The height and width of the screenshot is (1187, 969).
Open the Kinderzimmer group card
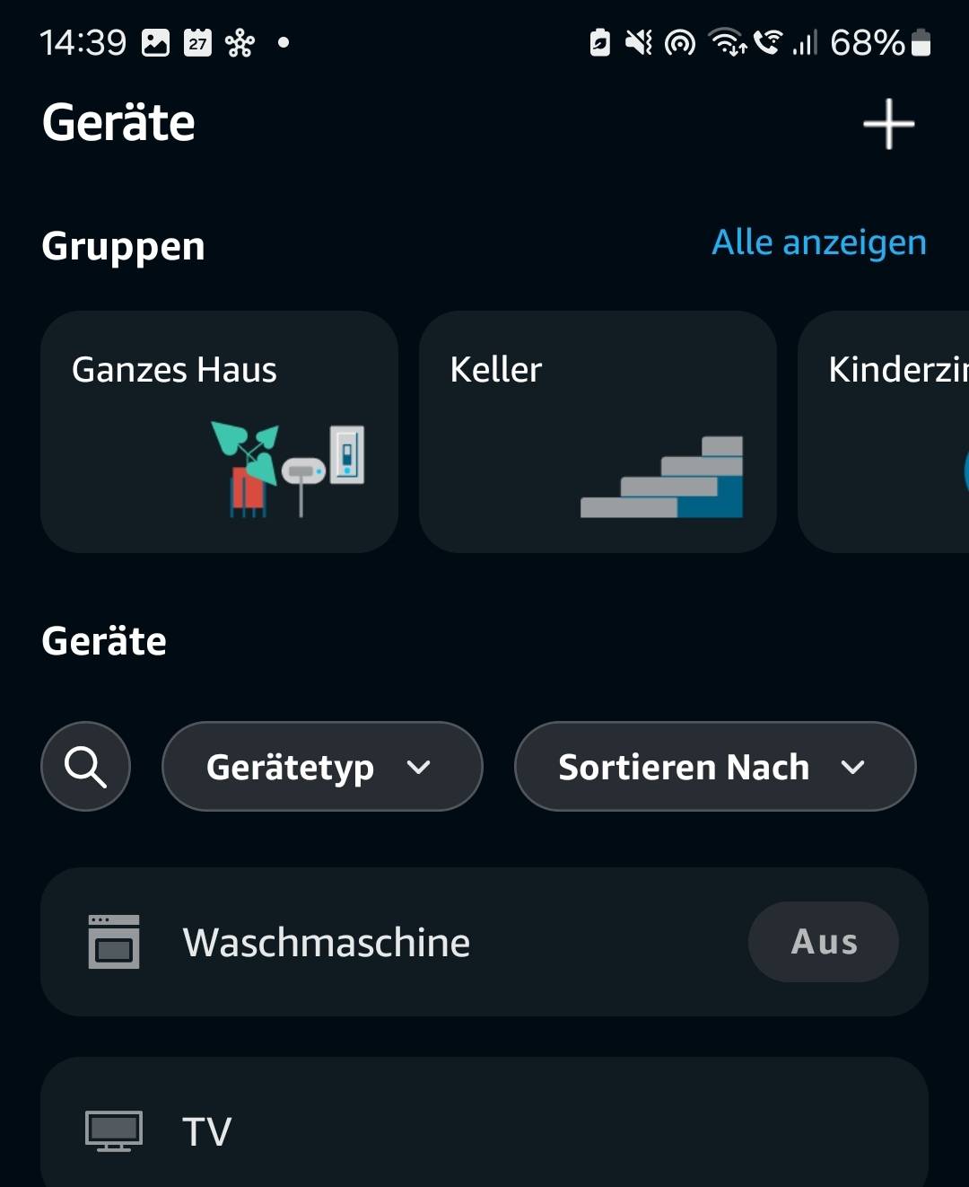pos(884,432)
